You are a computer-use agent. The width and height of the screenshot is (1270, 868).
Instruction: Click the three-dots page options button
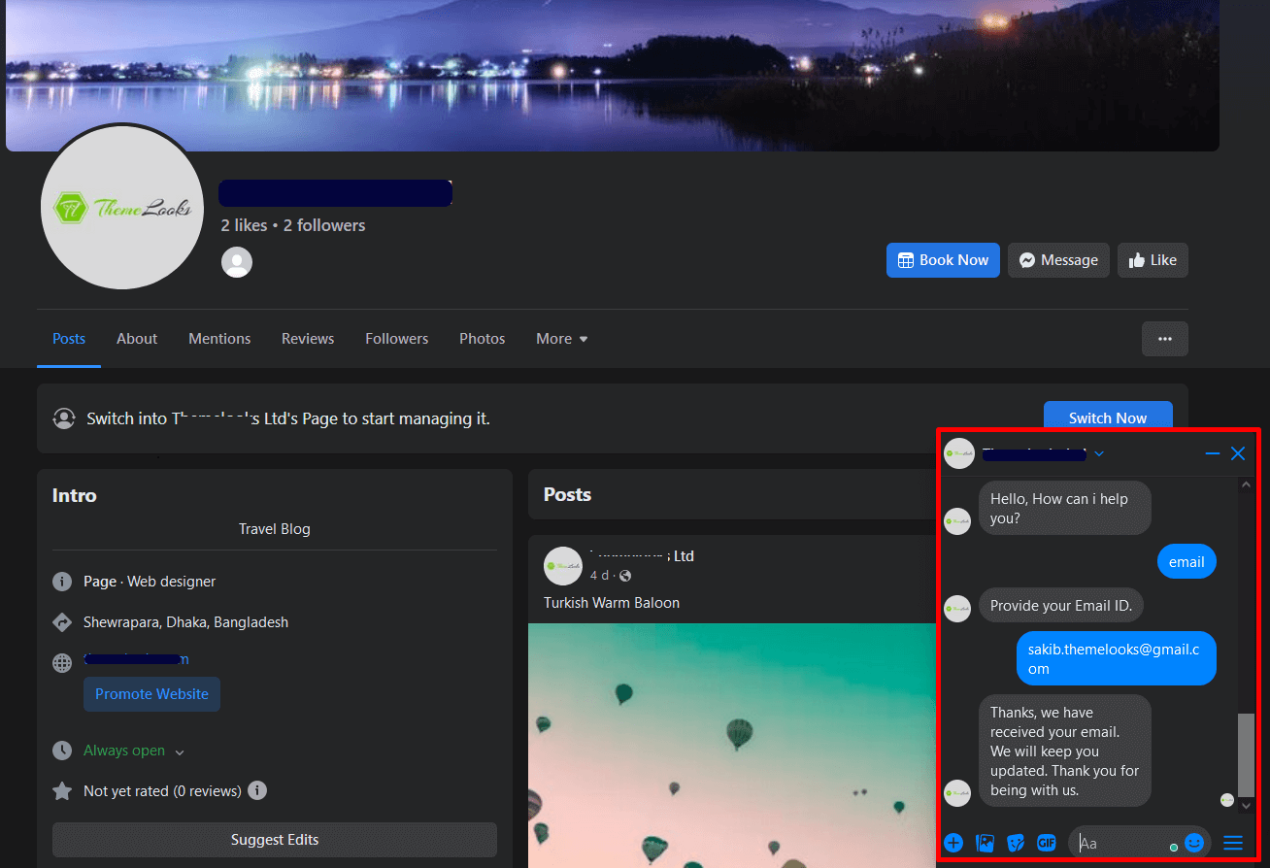tap(1164, 339)
